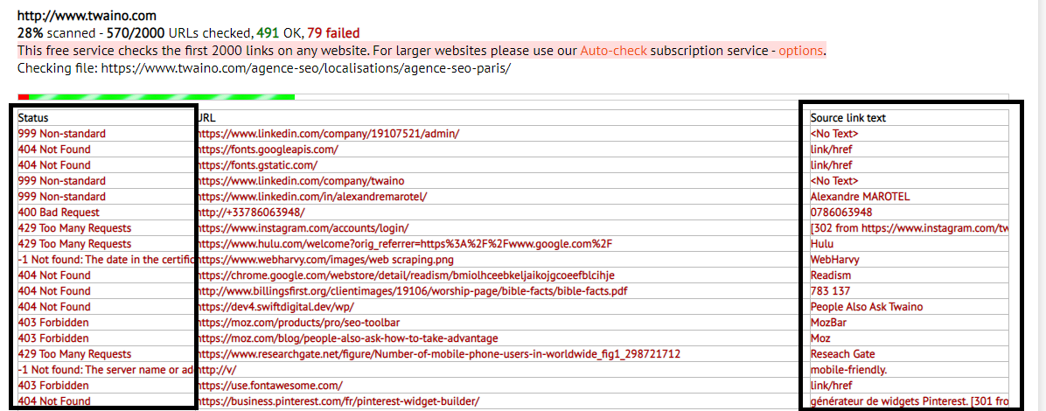Open the Pinterest widget builder URL
The height and width of the screenshot is (411, 1046).
[x=338, y=401]
